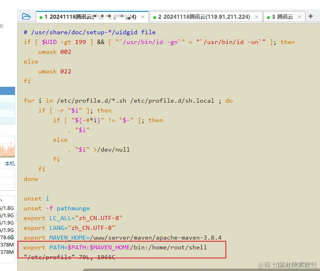Add a new session with plus button

click(x=311, y=16)
